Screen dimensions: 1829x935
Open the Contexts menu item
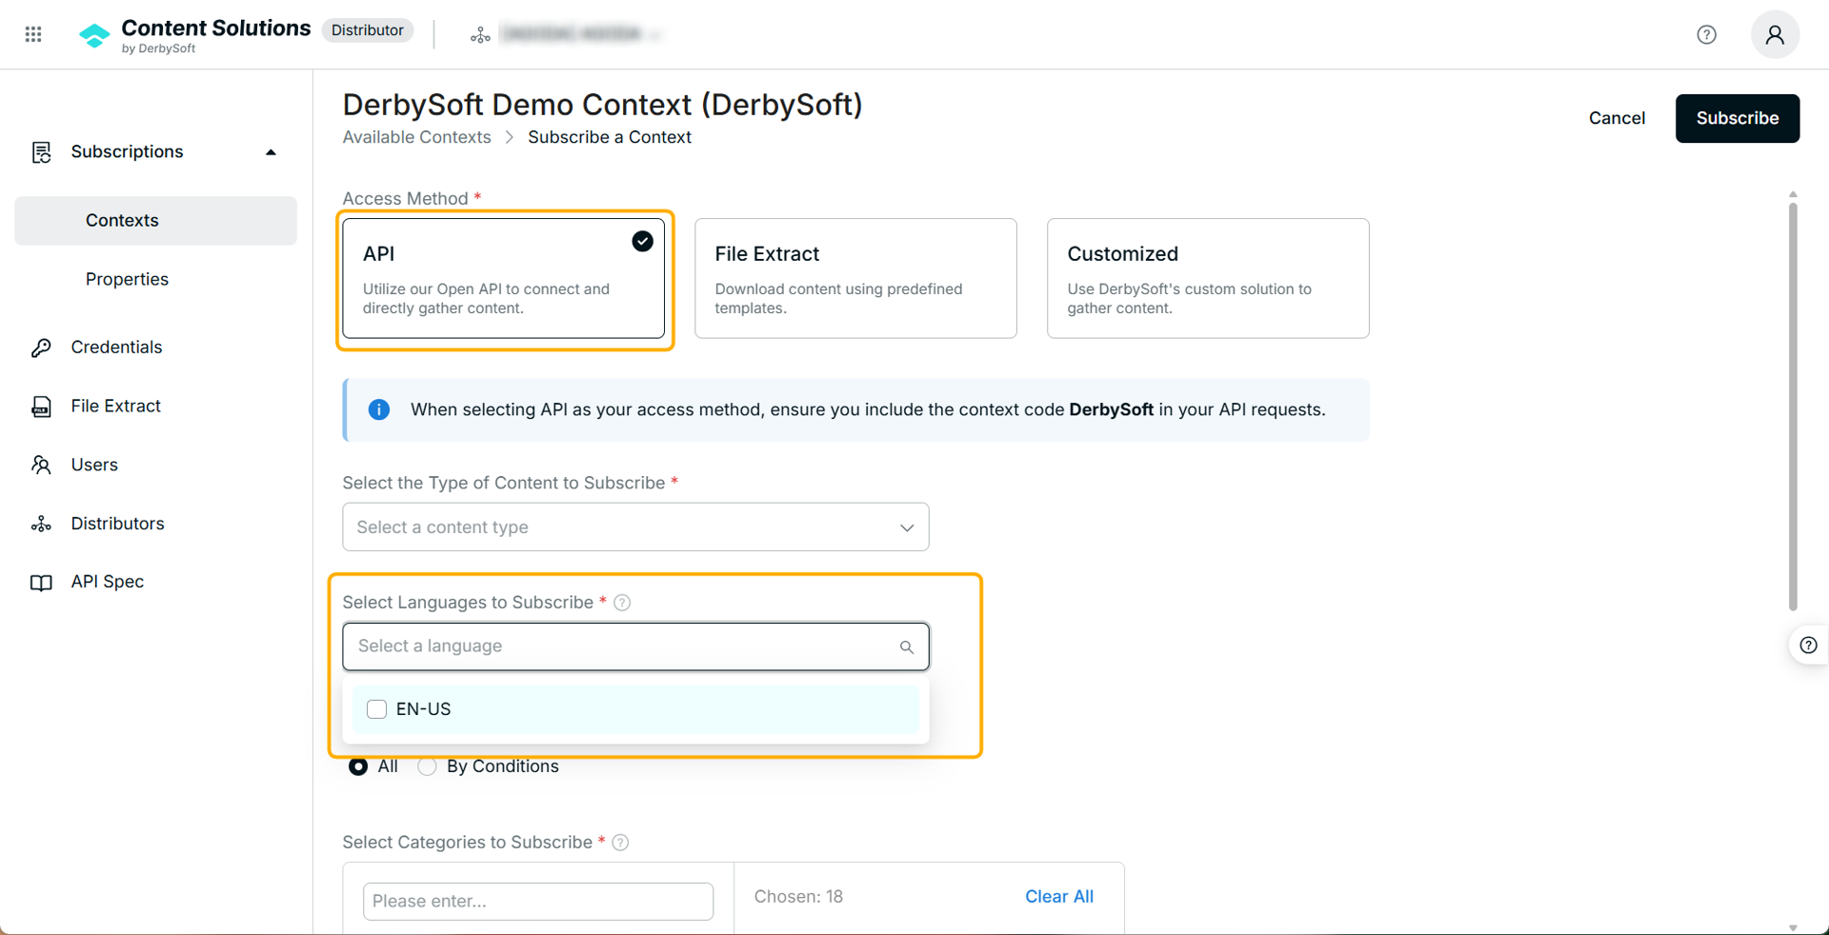155,221
